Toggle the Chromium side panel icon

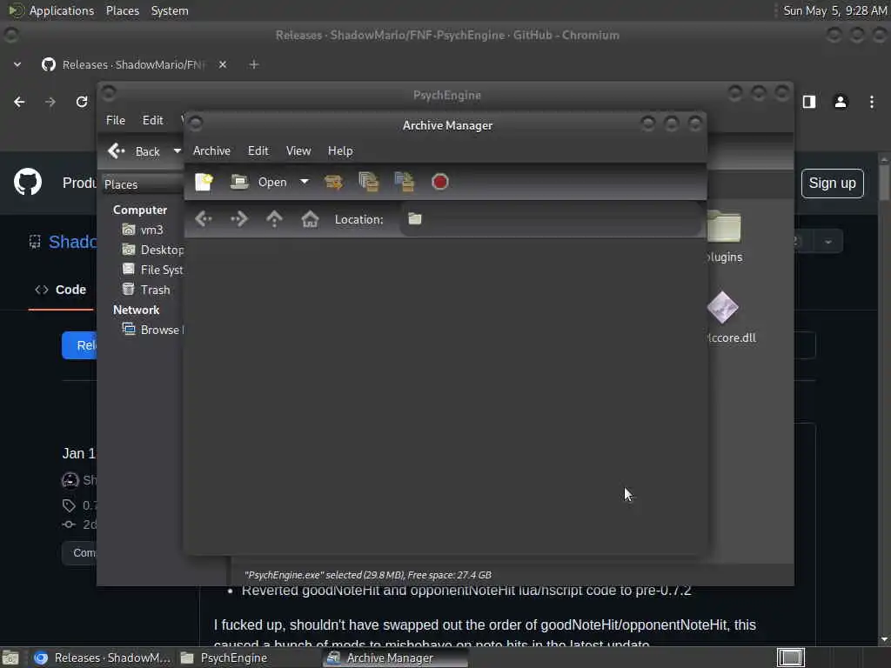pos(809,102)
